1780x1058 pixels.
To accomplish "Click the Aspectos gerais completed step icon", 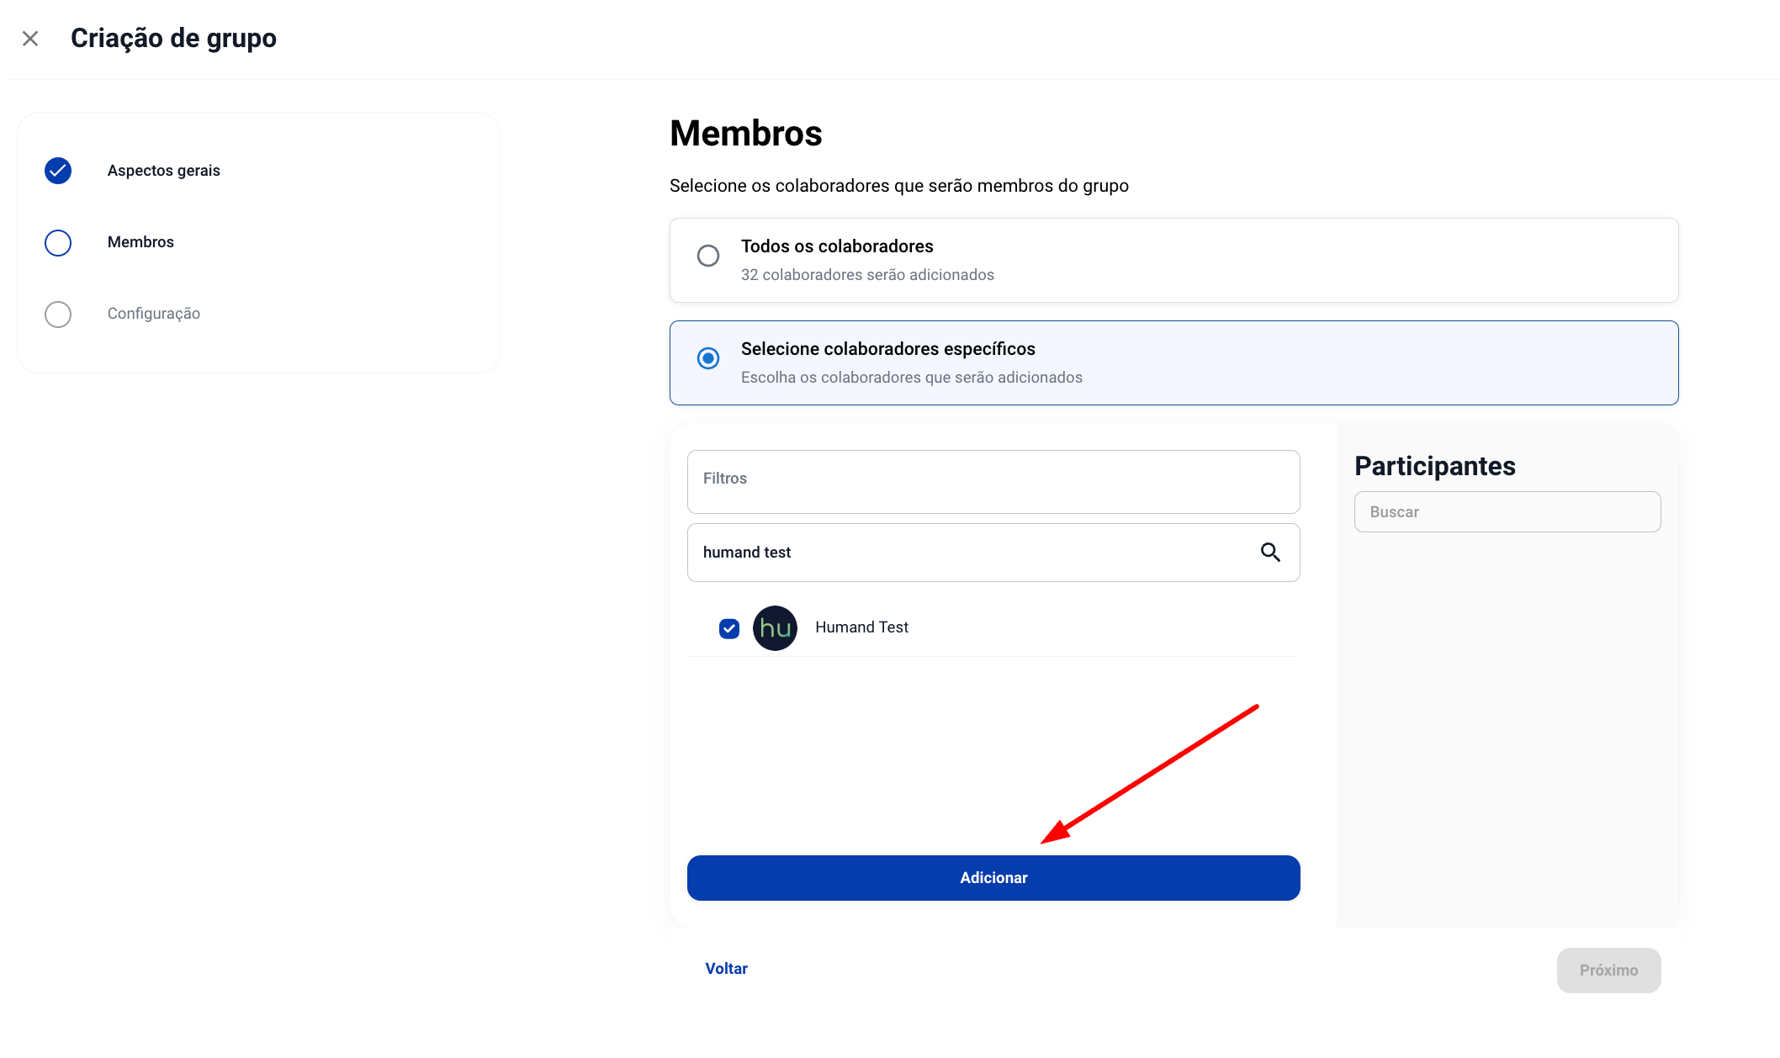I will pos(58,171).
